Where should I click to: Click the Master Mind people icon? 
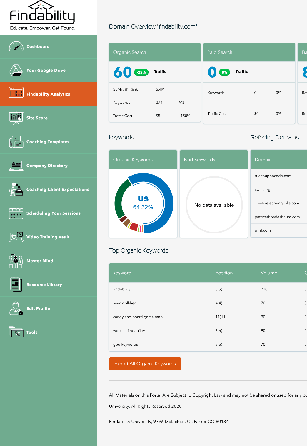pyautogui.click(x=16, y=261)
